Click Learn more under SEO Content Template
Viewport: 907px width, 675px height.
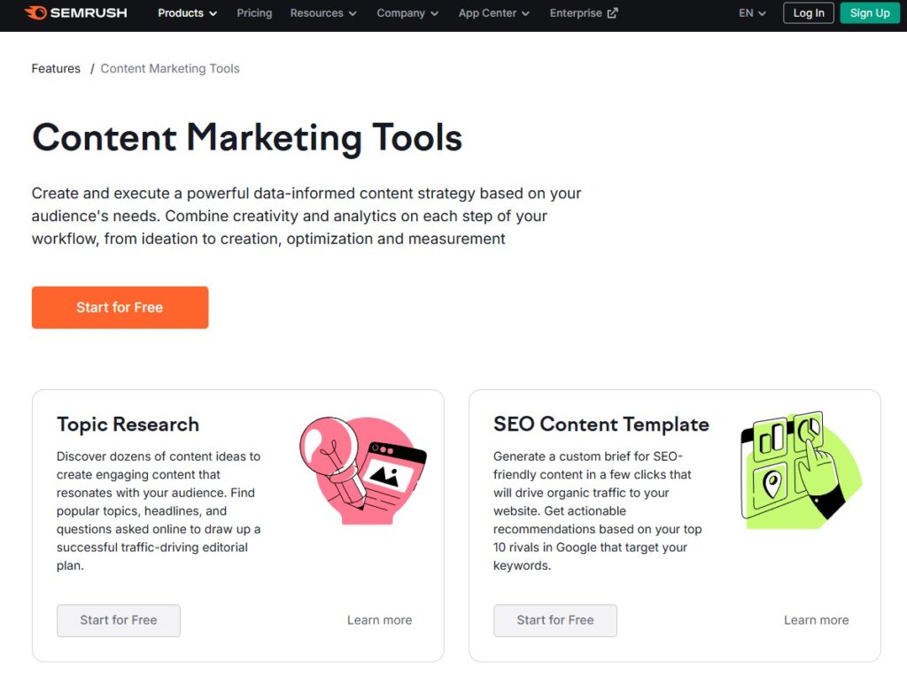(816, 620)
